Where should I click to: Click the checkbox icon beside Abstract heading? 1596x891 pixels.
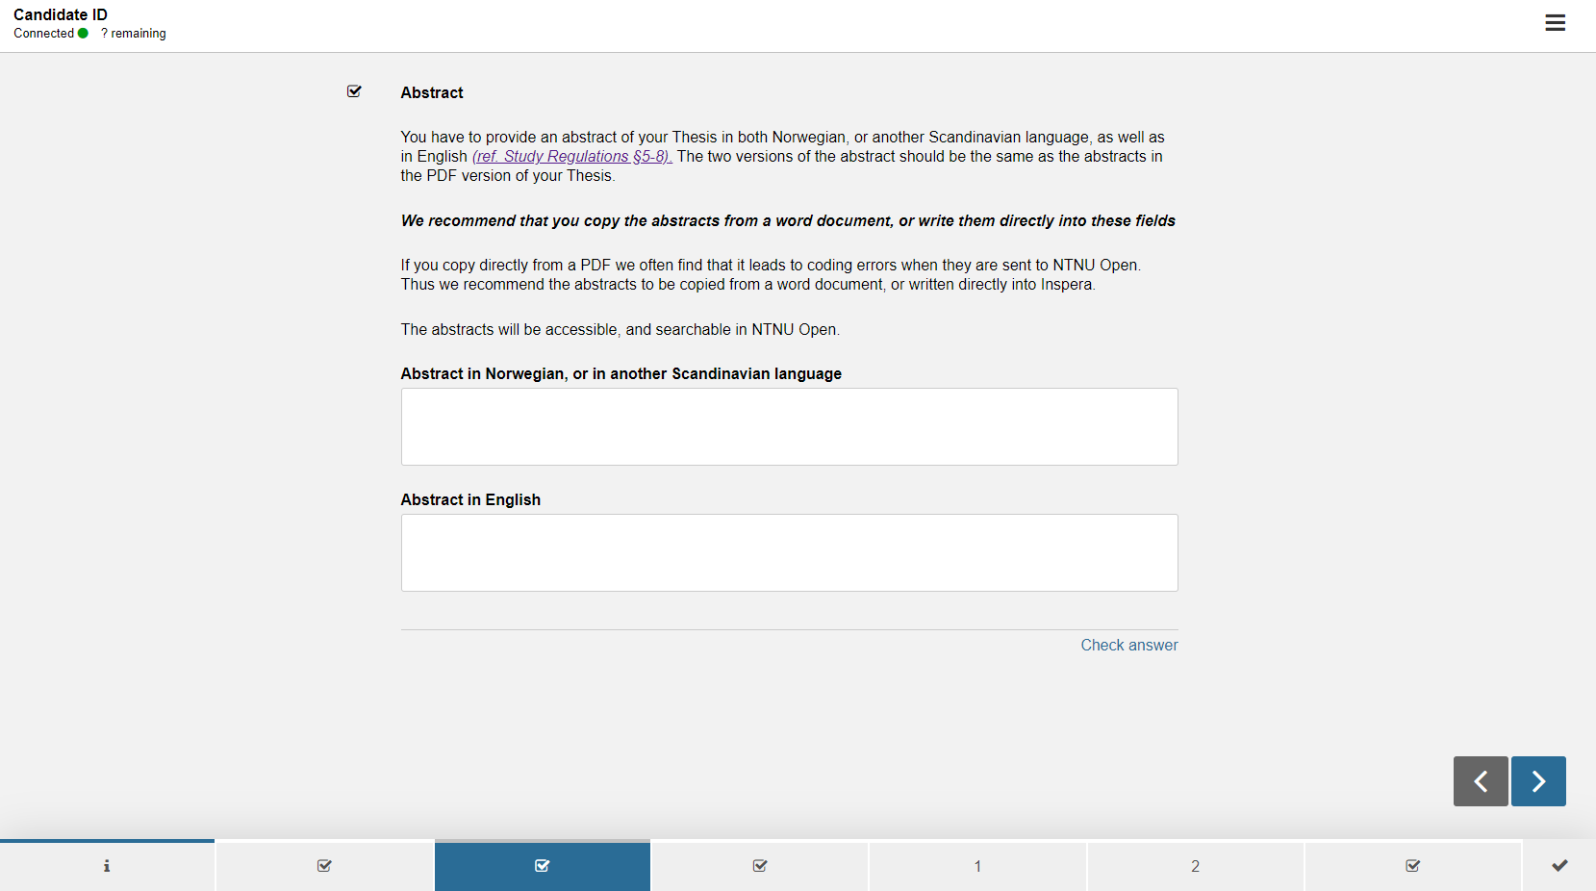pyautogui.click(x=354, y=91)
